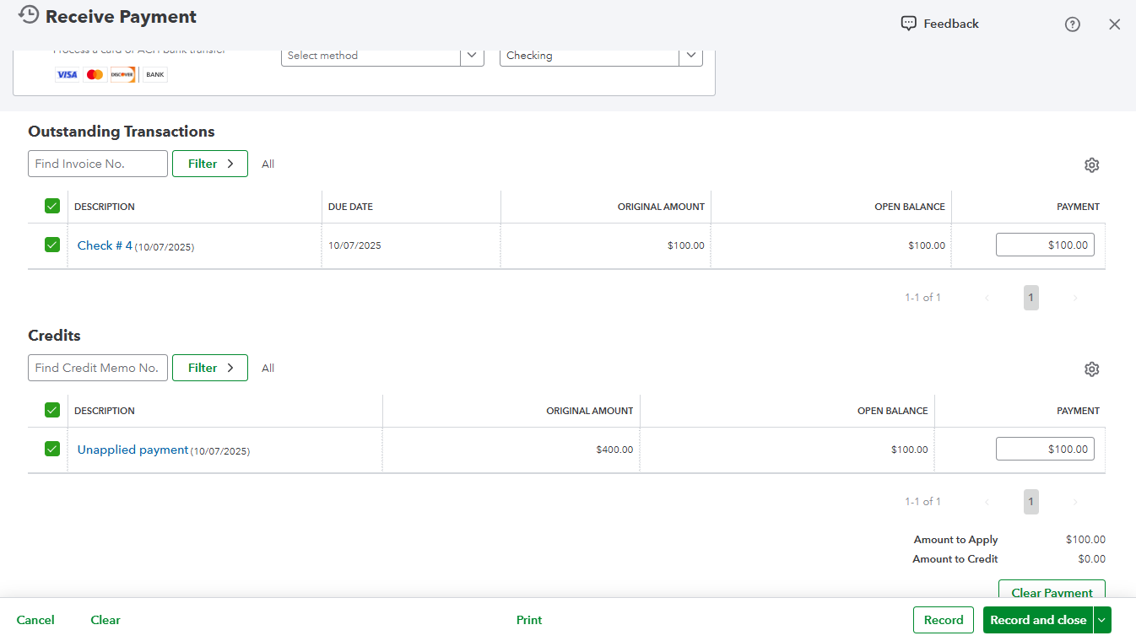The image size is (1136, 641).
Task: Open the Feedback panel
Action: click(939, 24)
